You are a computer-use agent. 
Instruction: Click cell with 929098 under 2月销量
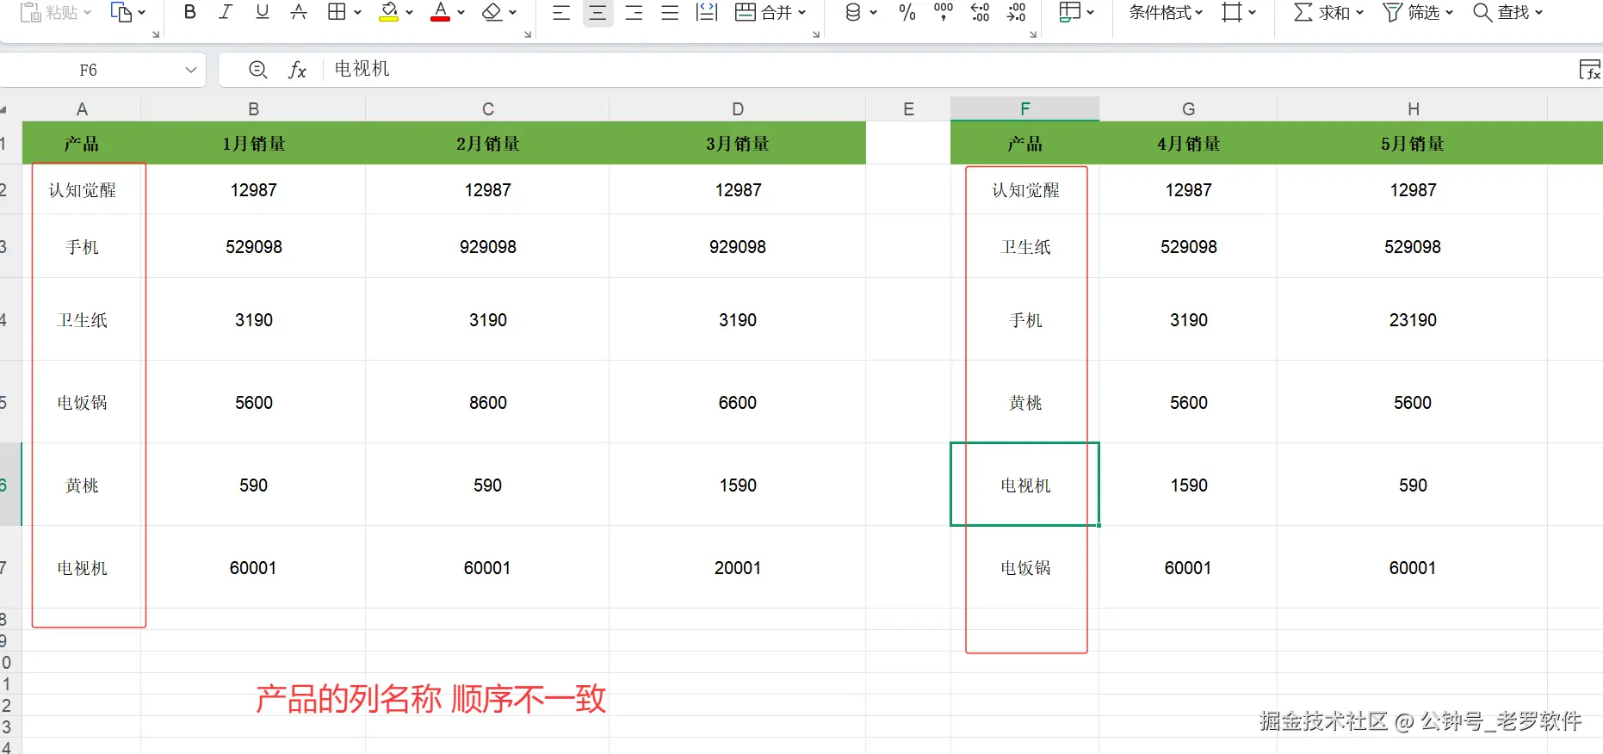[x=487, y=247]
